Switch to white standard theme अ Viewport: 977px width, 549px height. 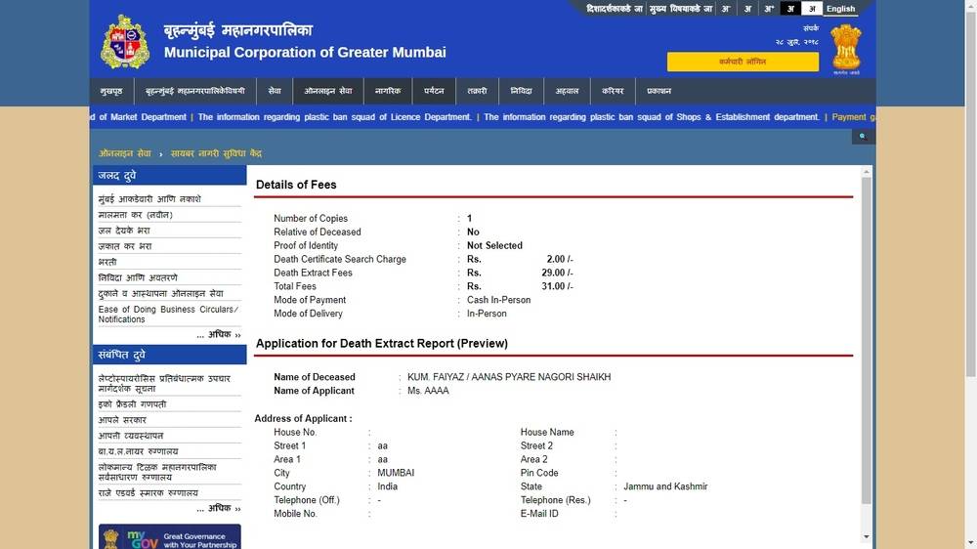click(x=811, y=9)
